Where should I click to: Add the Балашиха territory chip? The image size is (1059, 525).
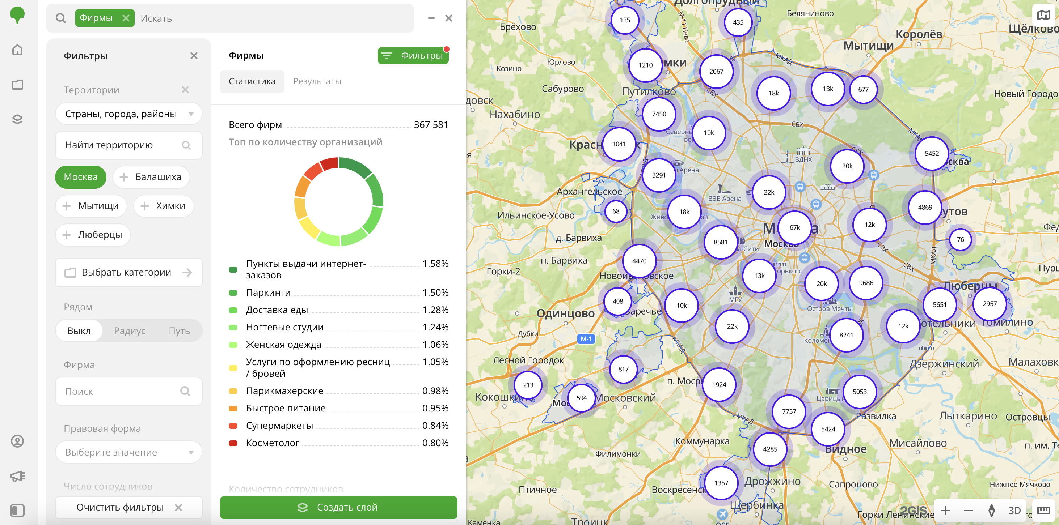pos(151,177)
